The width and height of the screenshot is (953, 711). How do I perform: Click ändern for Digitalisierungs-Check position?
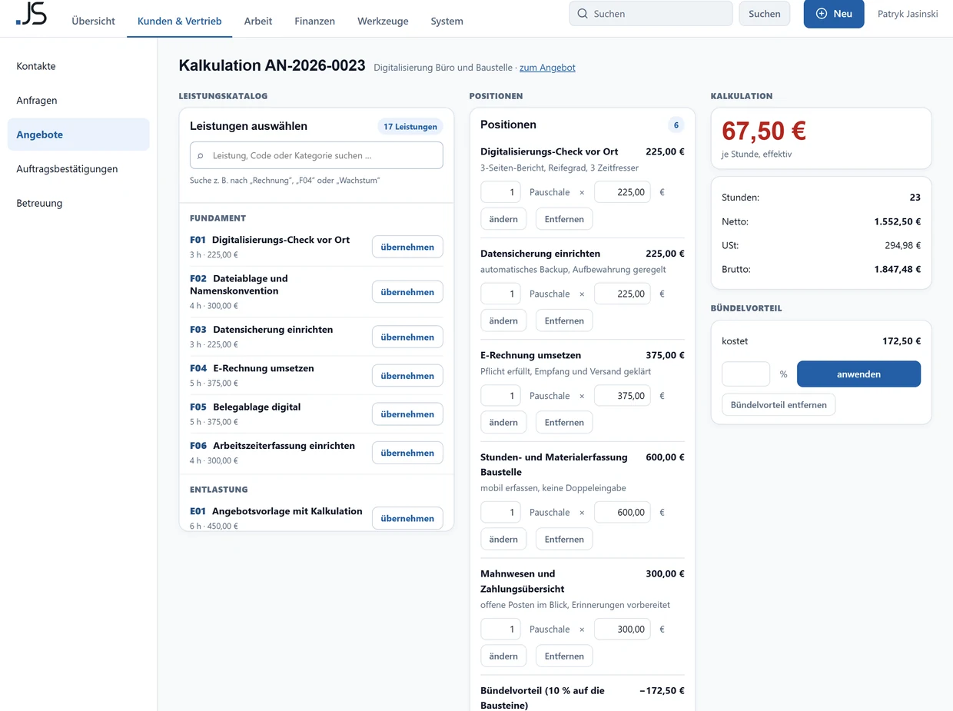point(503,219)
